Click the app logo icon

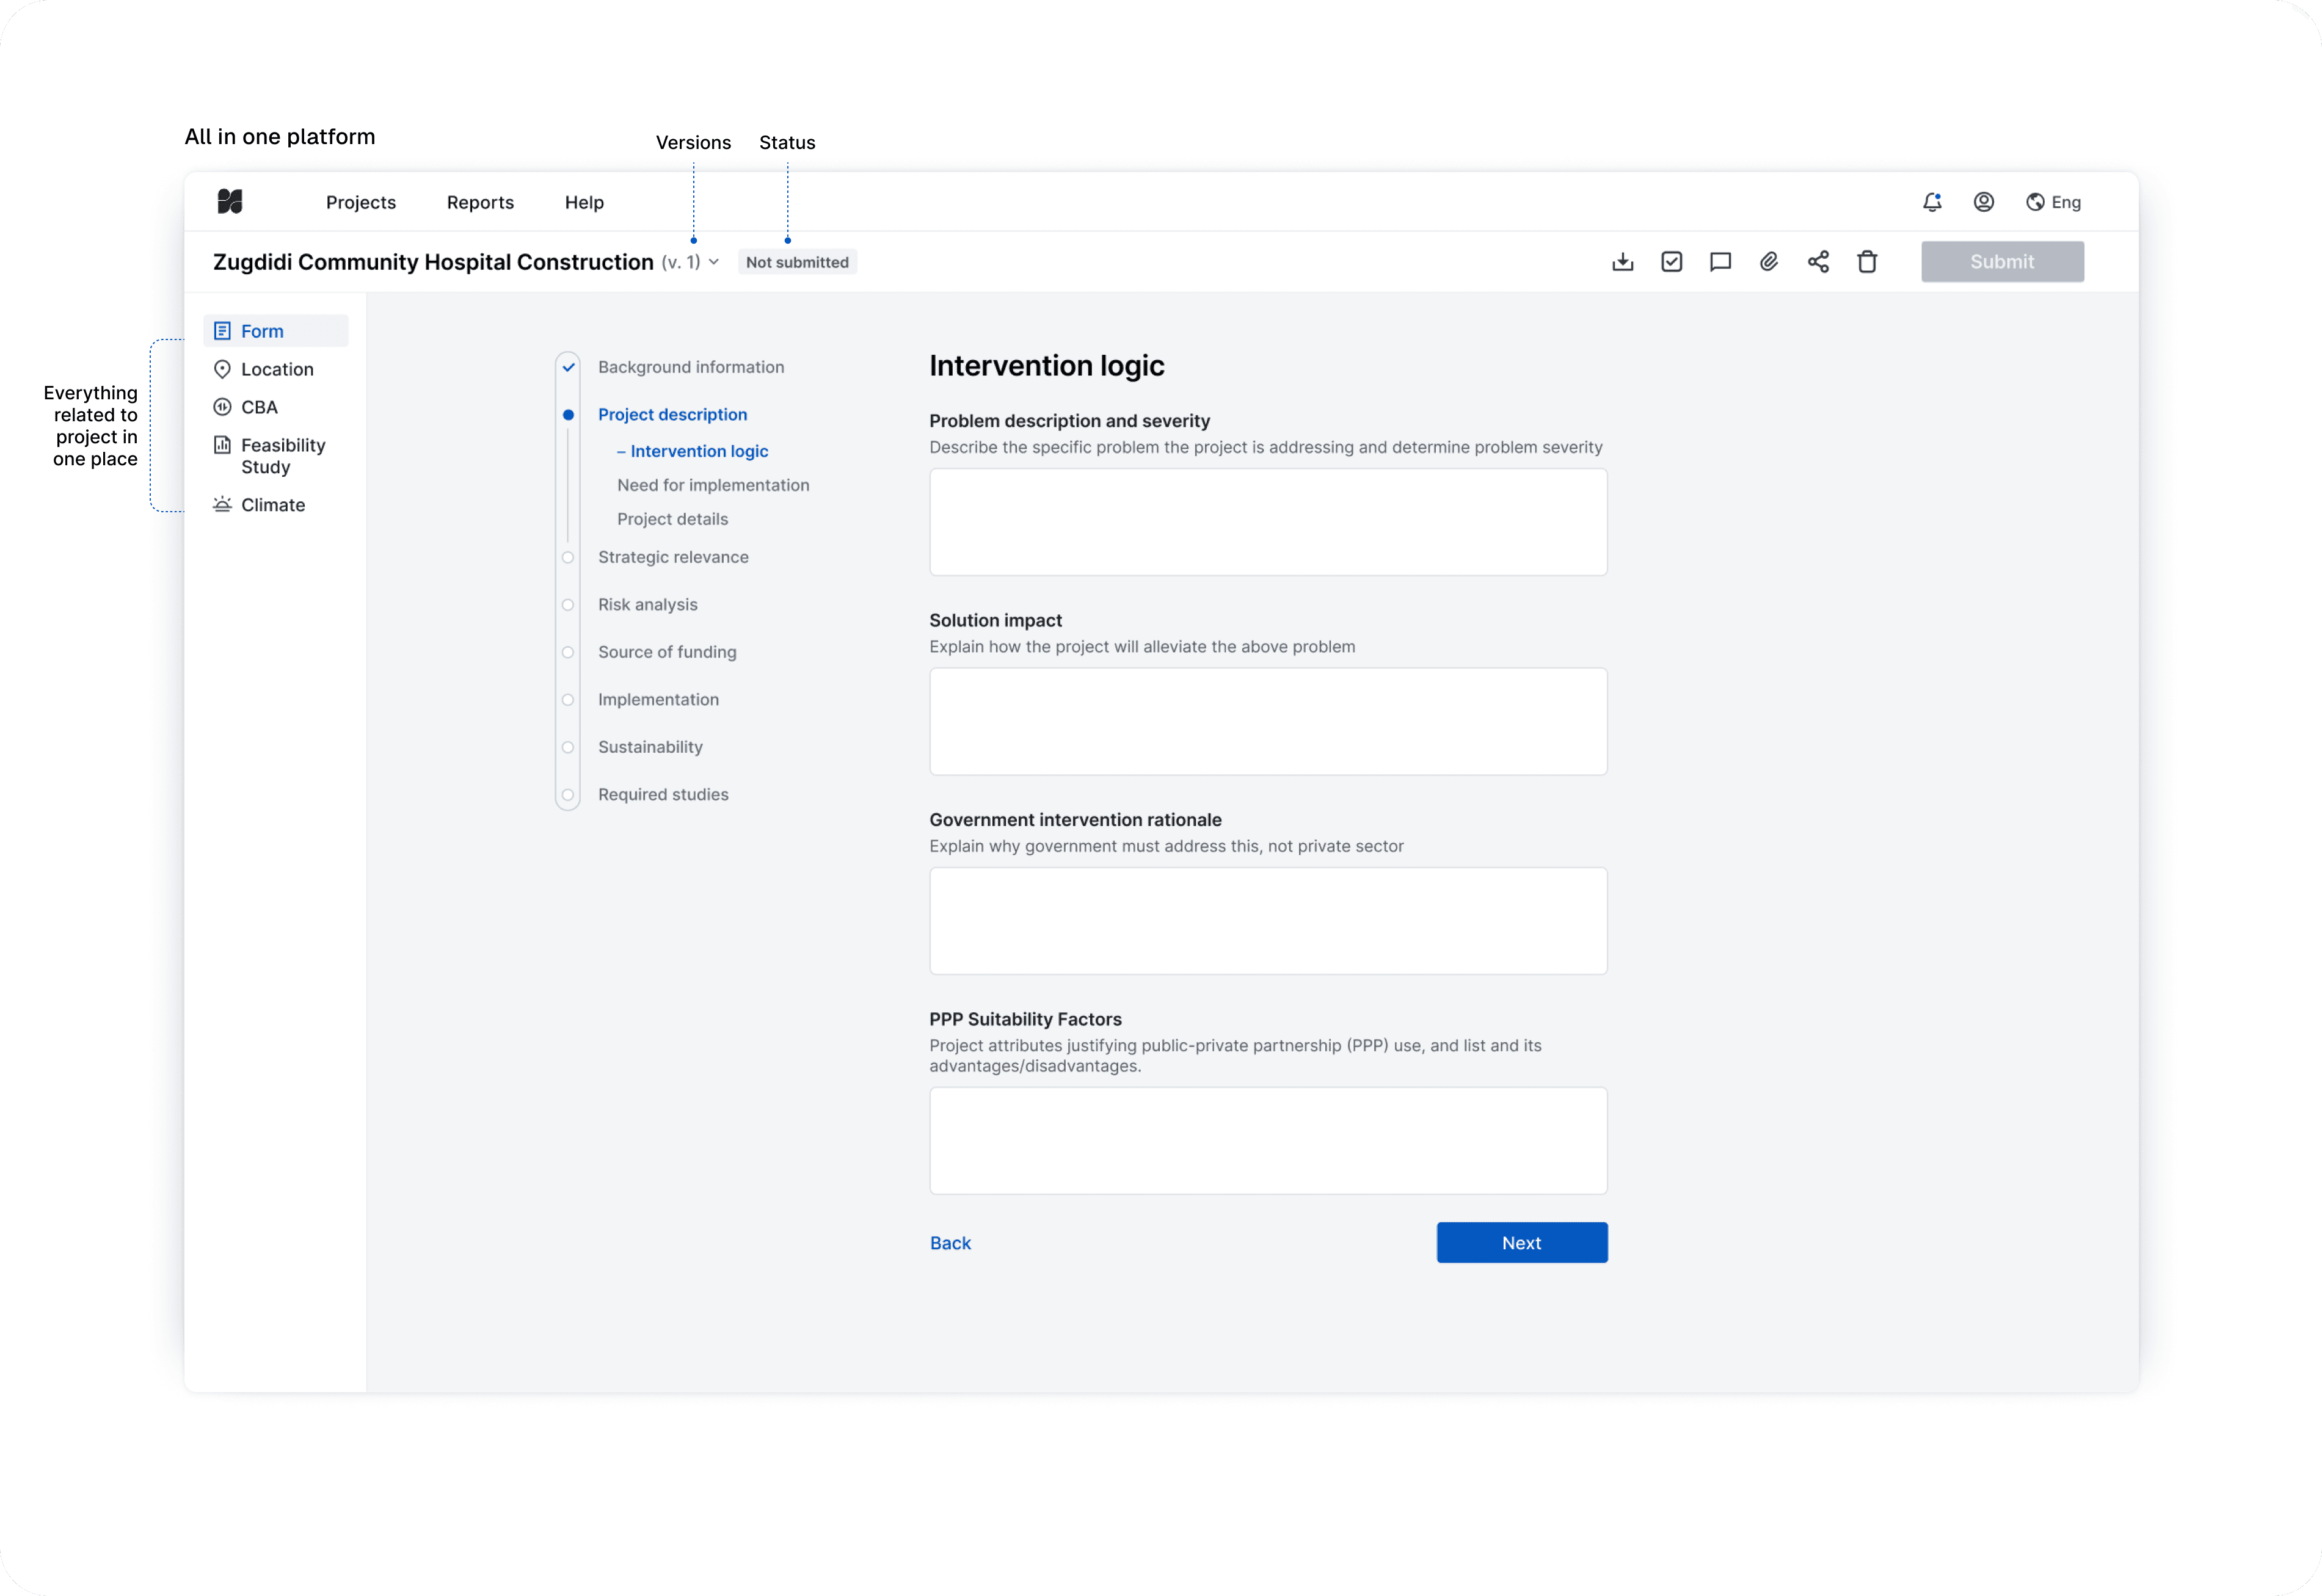(230, 202)
